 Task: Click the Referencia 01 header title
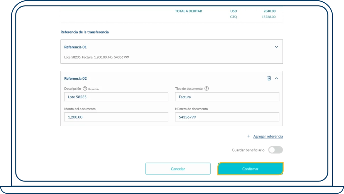click(x=75, y=47)
